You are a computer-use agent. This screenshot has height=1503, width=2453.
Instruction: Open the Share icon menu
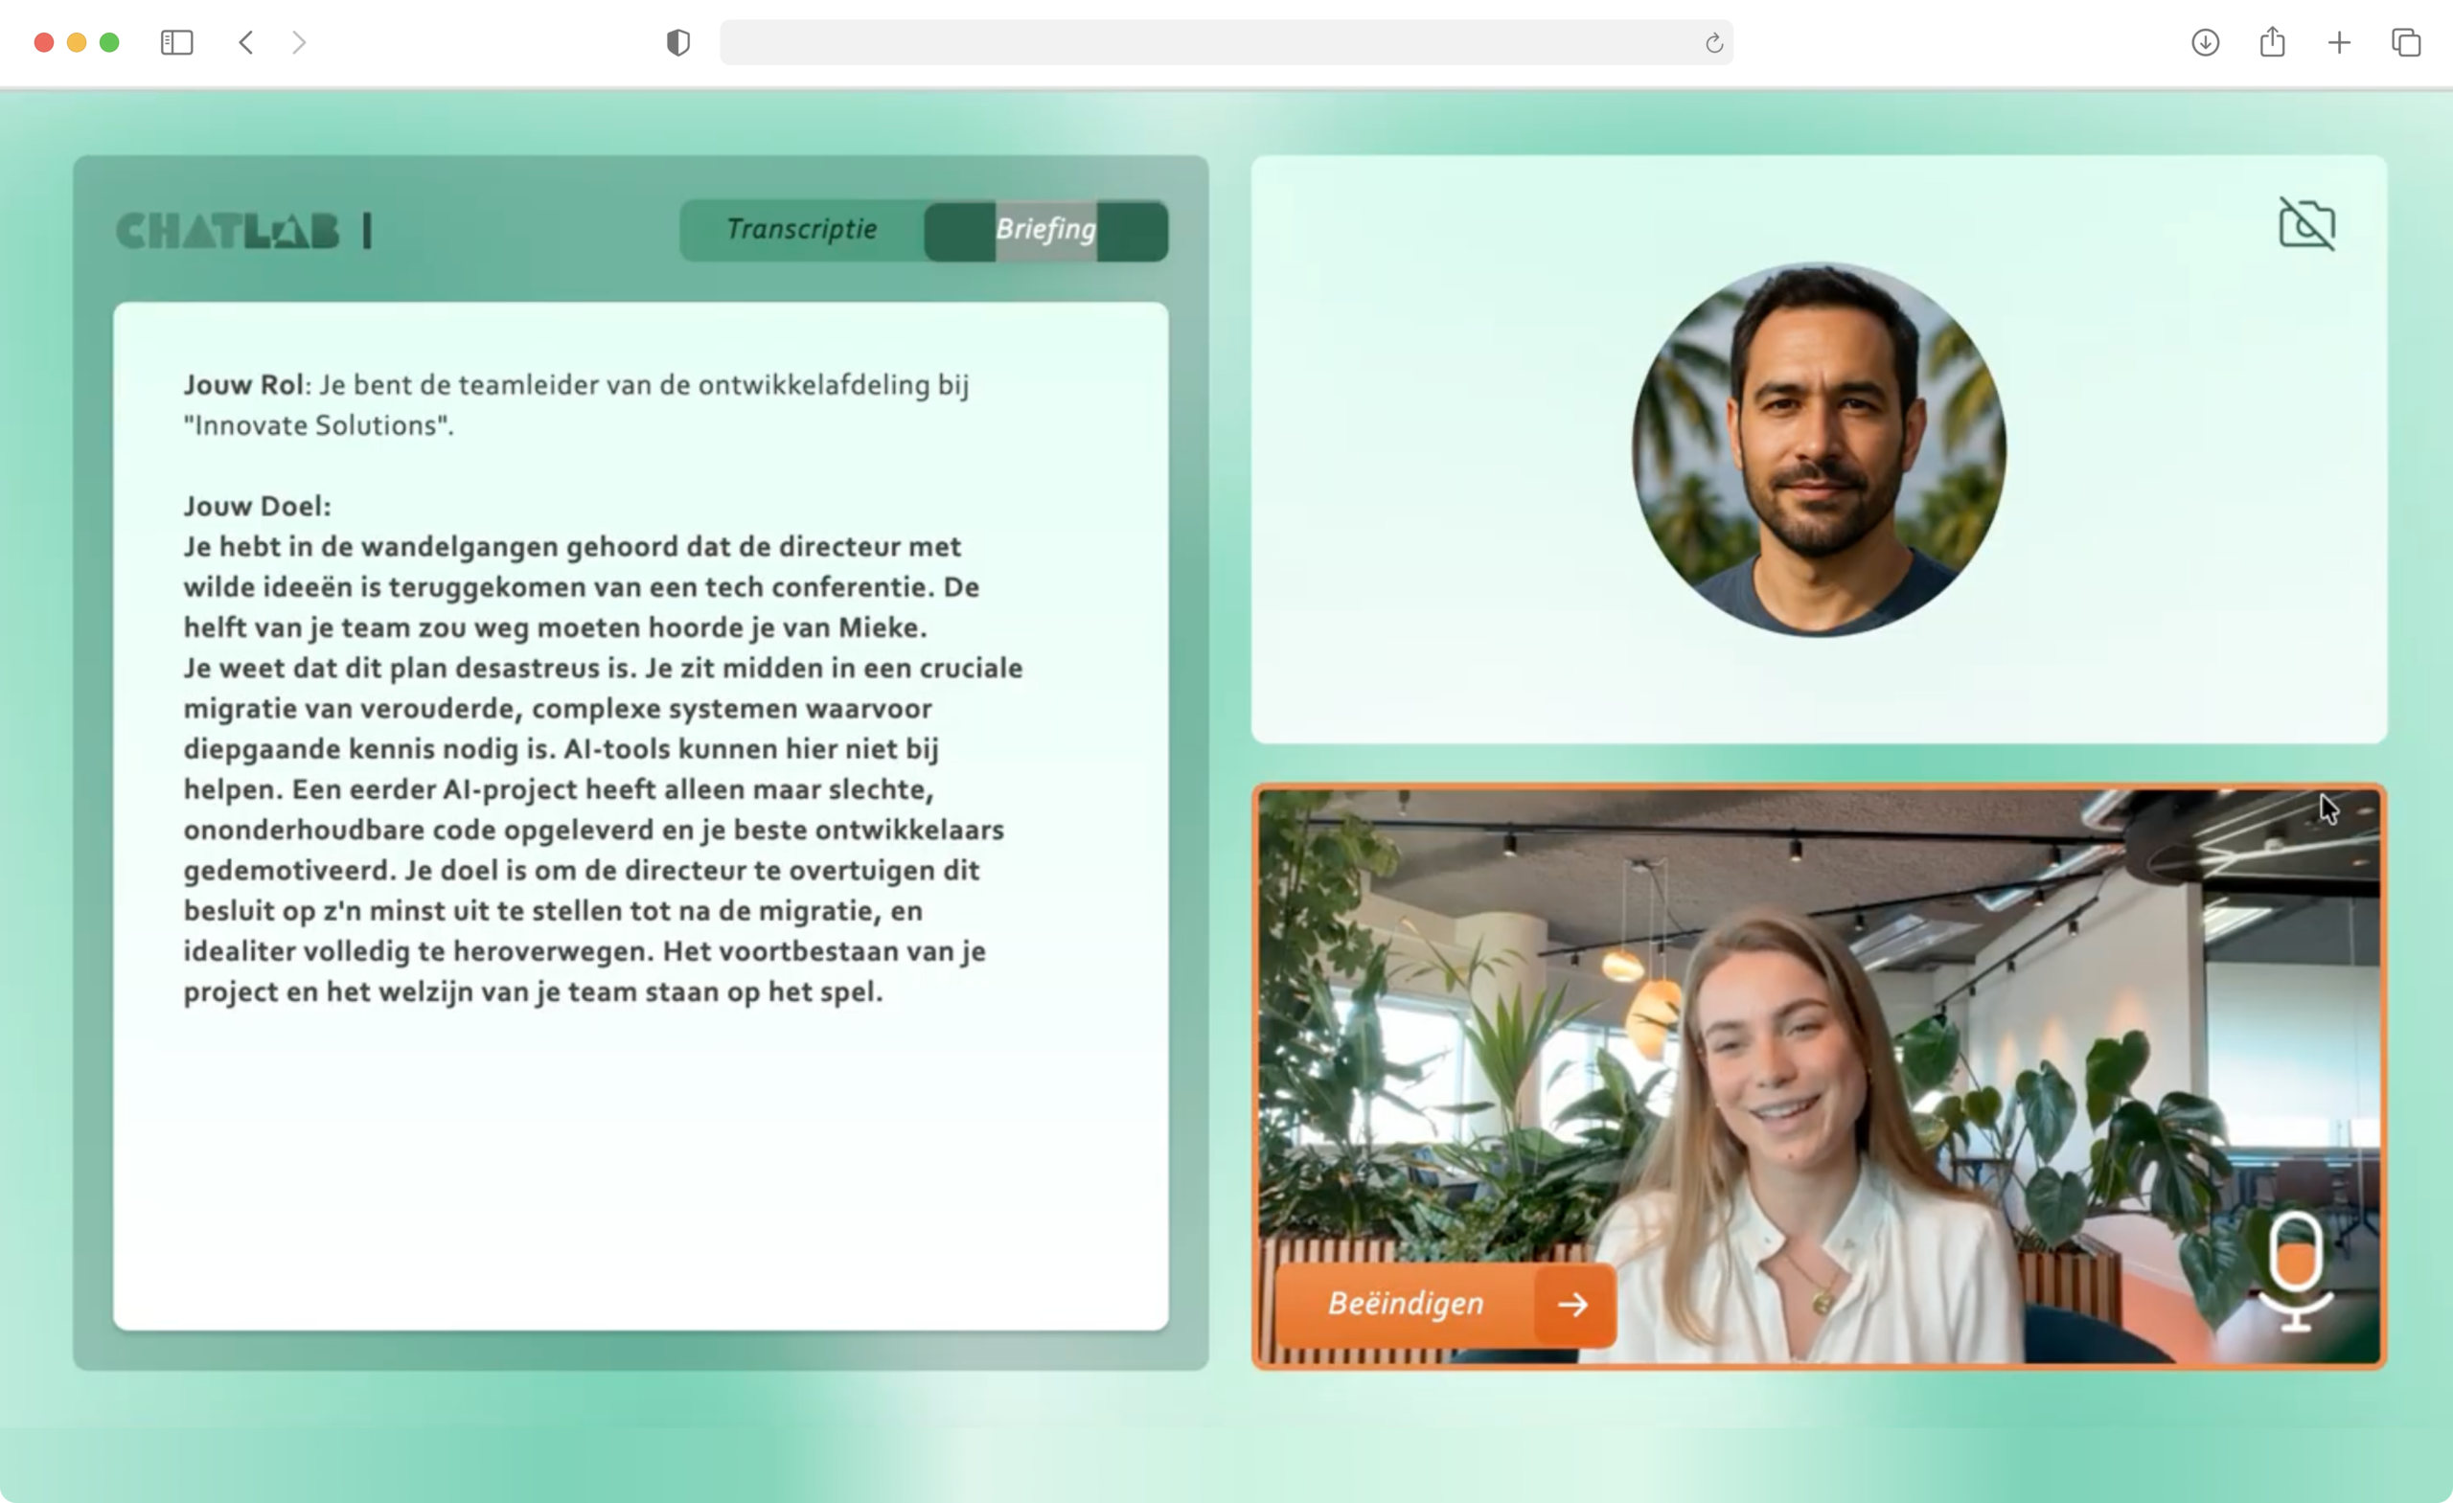[2272, 43]
